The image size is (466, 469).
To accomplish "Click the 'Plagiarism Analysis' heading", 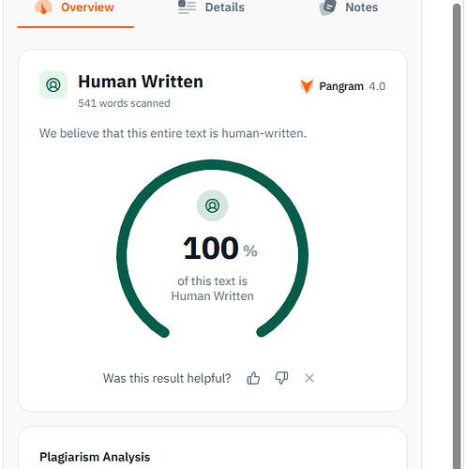I will [95, 457].
